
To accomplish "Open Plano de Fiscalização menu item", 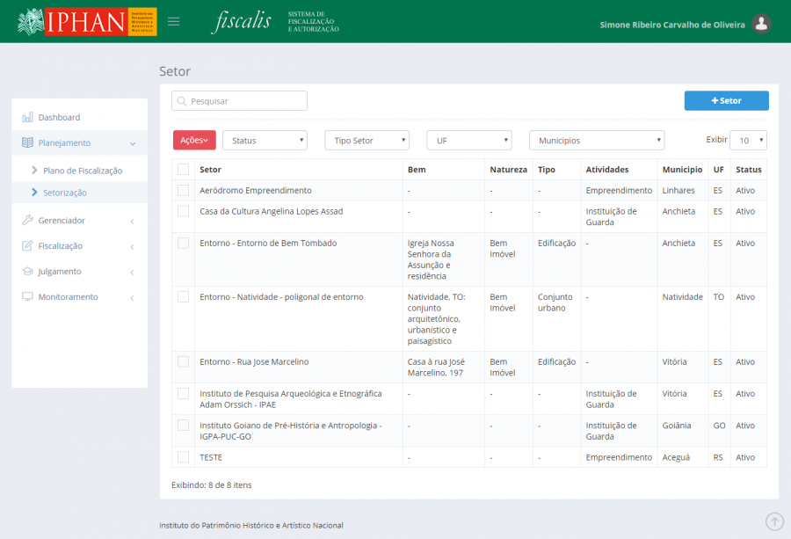I will point(82,171).
